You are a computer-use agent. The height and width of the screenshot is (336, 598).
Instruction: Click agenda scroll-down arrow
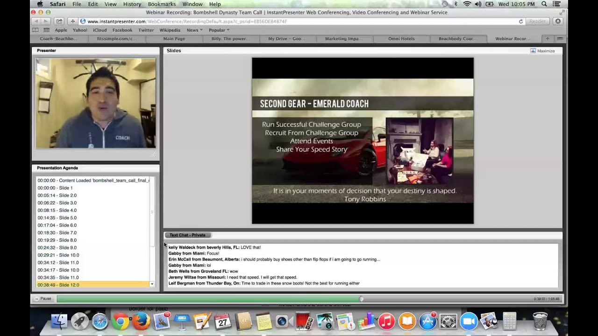[x=152, y=284]
